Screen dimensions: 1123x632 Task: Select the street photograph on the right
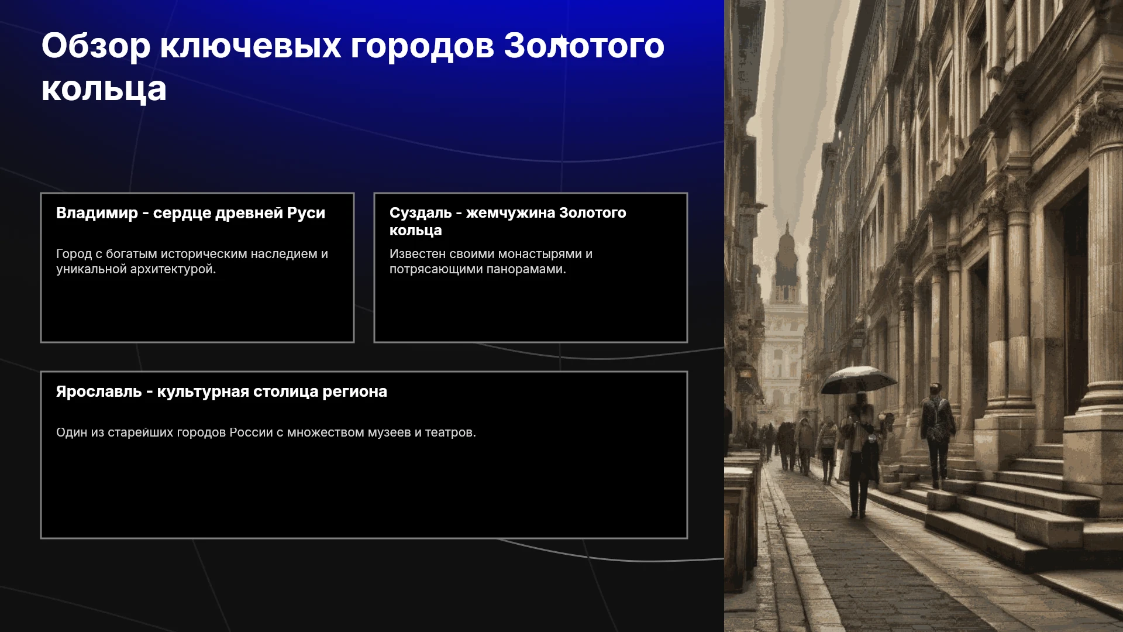(924, 316)
